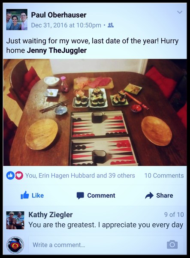Viewport: 190px width, 258px height.
Task: Click the blue thumbs-up reaction icon
Action: click(10, 175)
